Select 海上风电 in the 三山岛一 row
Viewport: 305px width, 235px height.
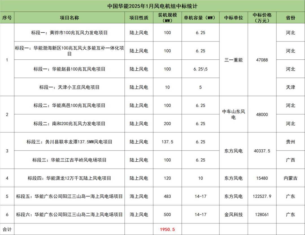(139, 196)
